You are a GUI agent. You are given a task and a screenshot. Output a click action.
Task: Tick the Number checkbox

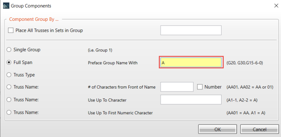(x=200, y=87)
